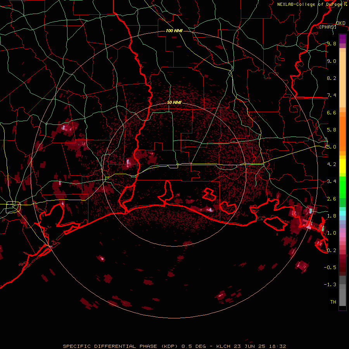The image size is (349, 349).
Task: Click the -1.3 value on the color scale
Action: 330,285
